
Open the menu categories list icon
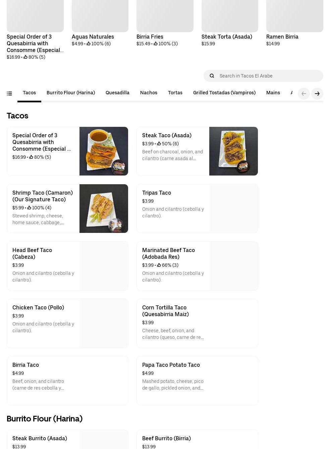9,94
